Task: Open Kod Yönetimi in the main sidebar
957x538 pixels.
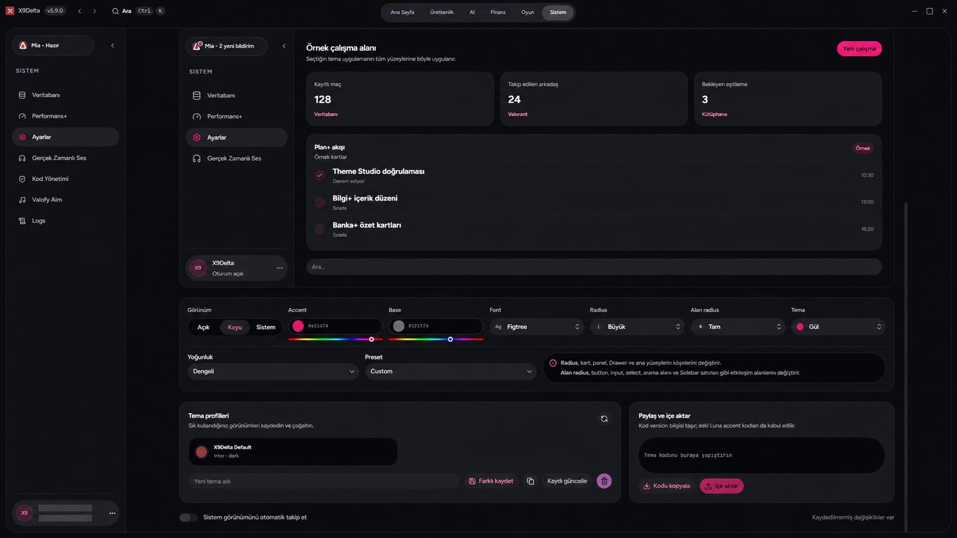Action: [x=65, y=179]
